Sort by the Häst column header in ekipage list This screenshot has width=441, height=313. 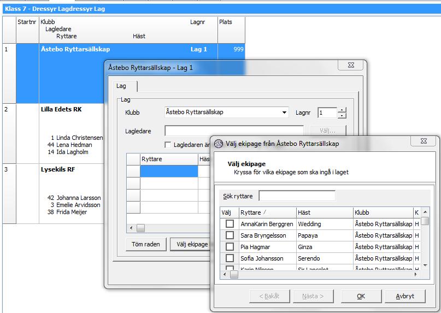325,212
